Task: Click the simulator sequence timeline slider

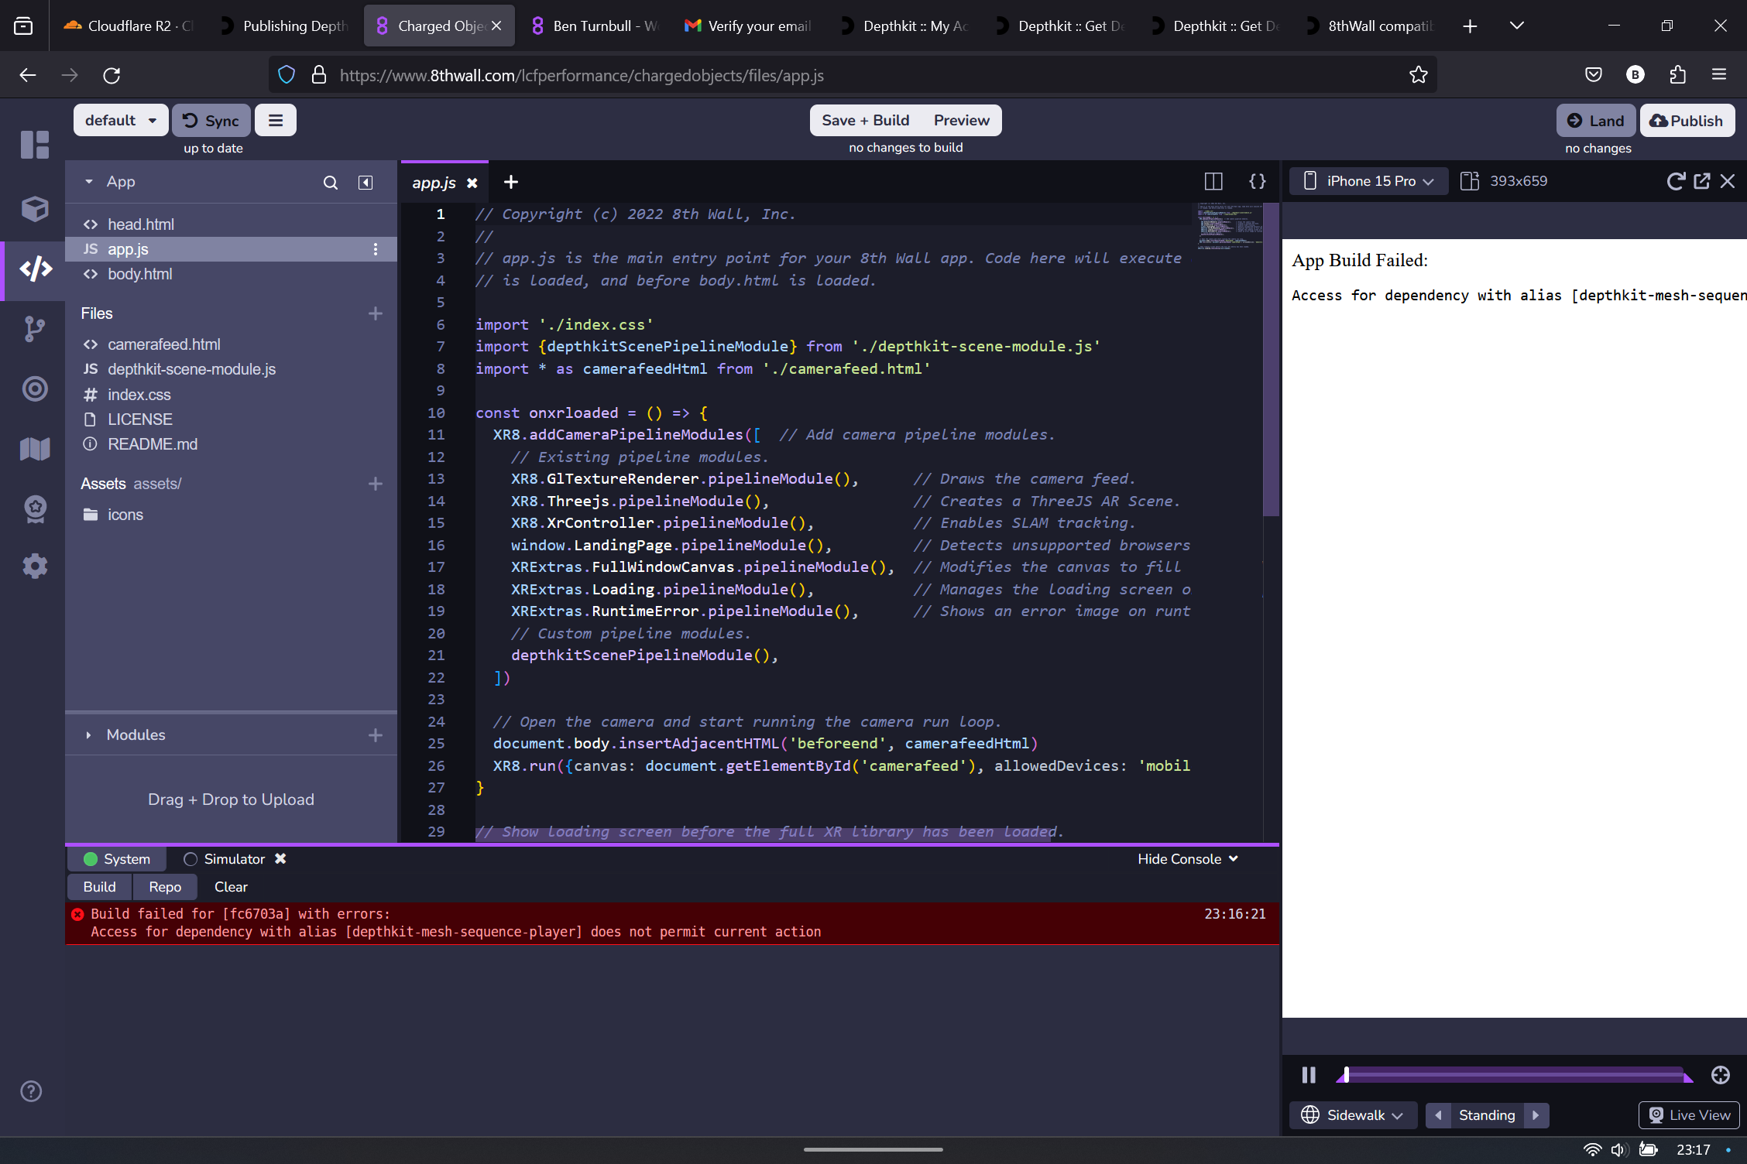Action: pyautogui.click(x=1514, y=1075)
